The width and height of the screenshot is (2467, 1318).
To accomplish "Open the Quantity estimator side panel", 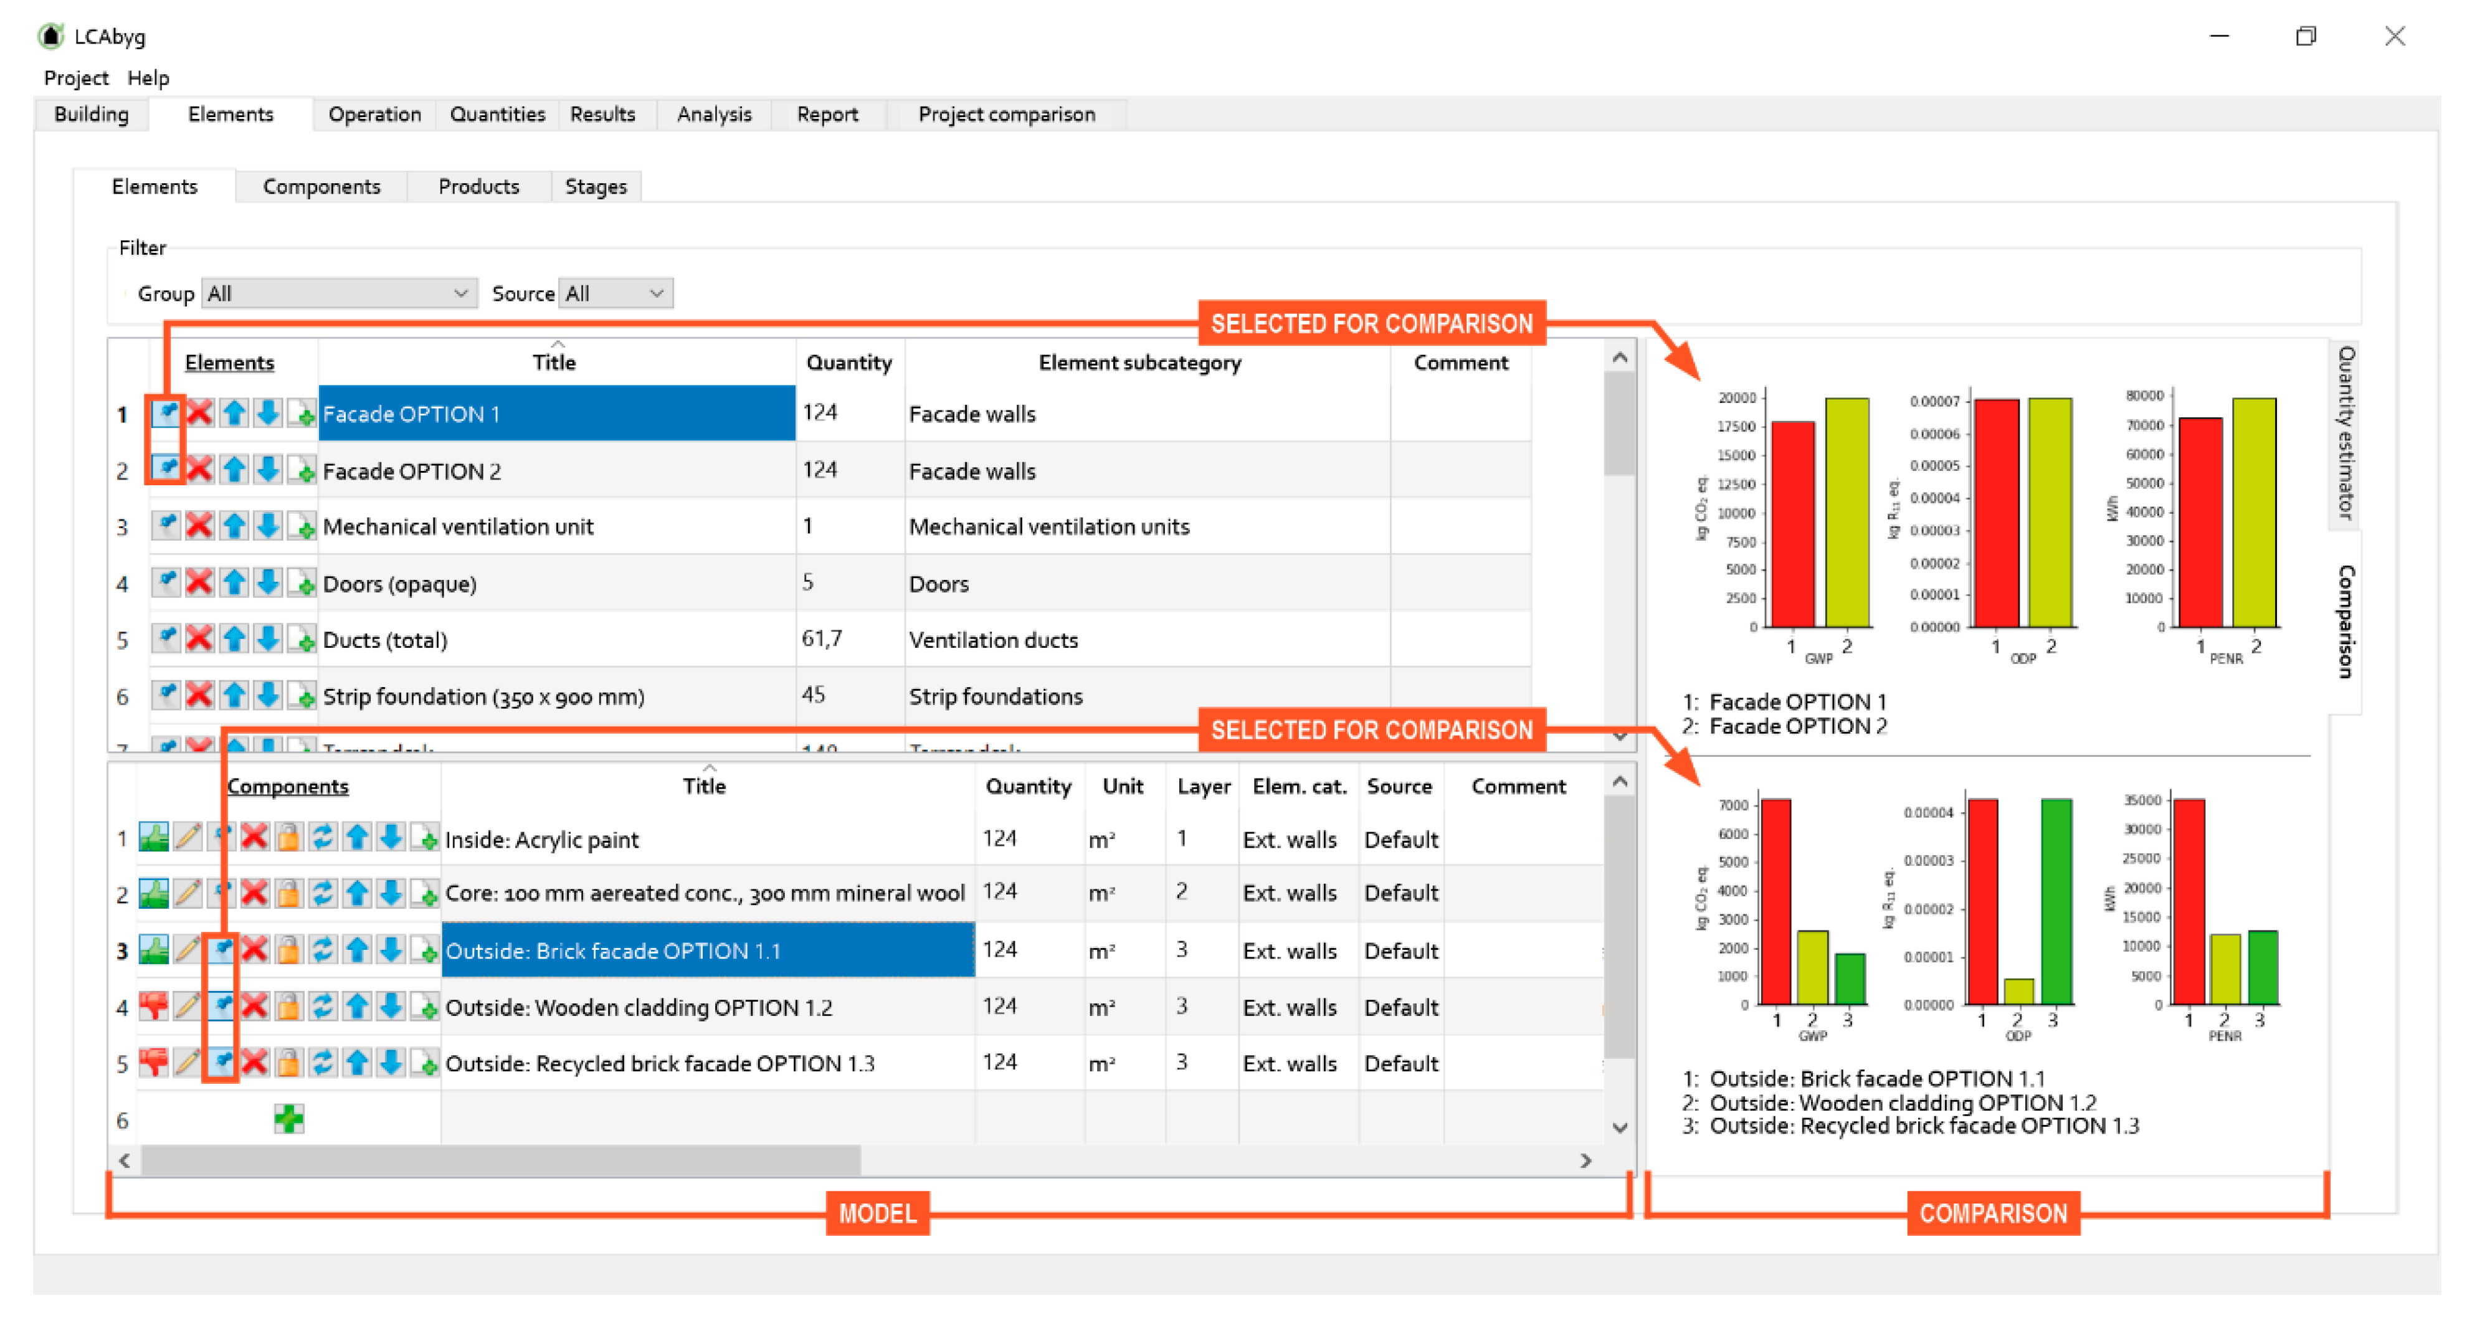I will pyautogui.click(x=2344, y=434).
